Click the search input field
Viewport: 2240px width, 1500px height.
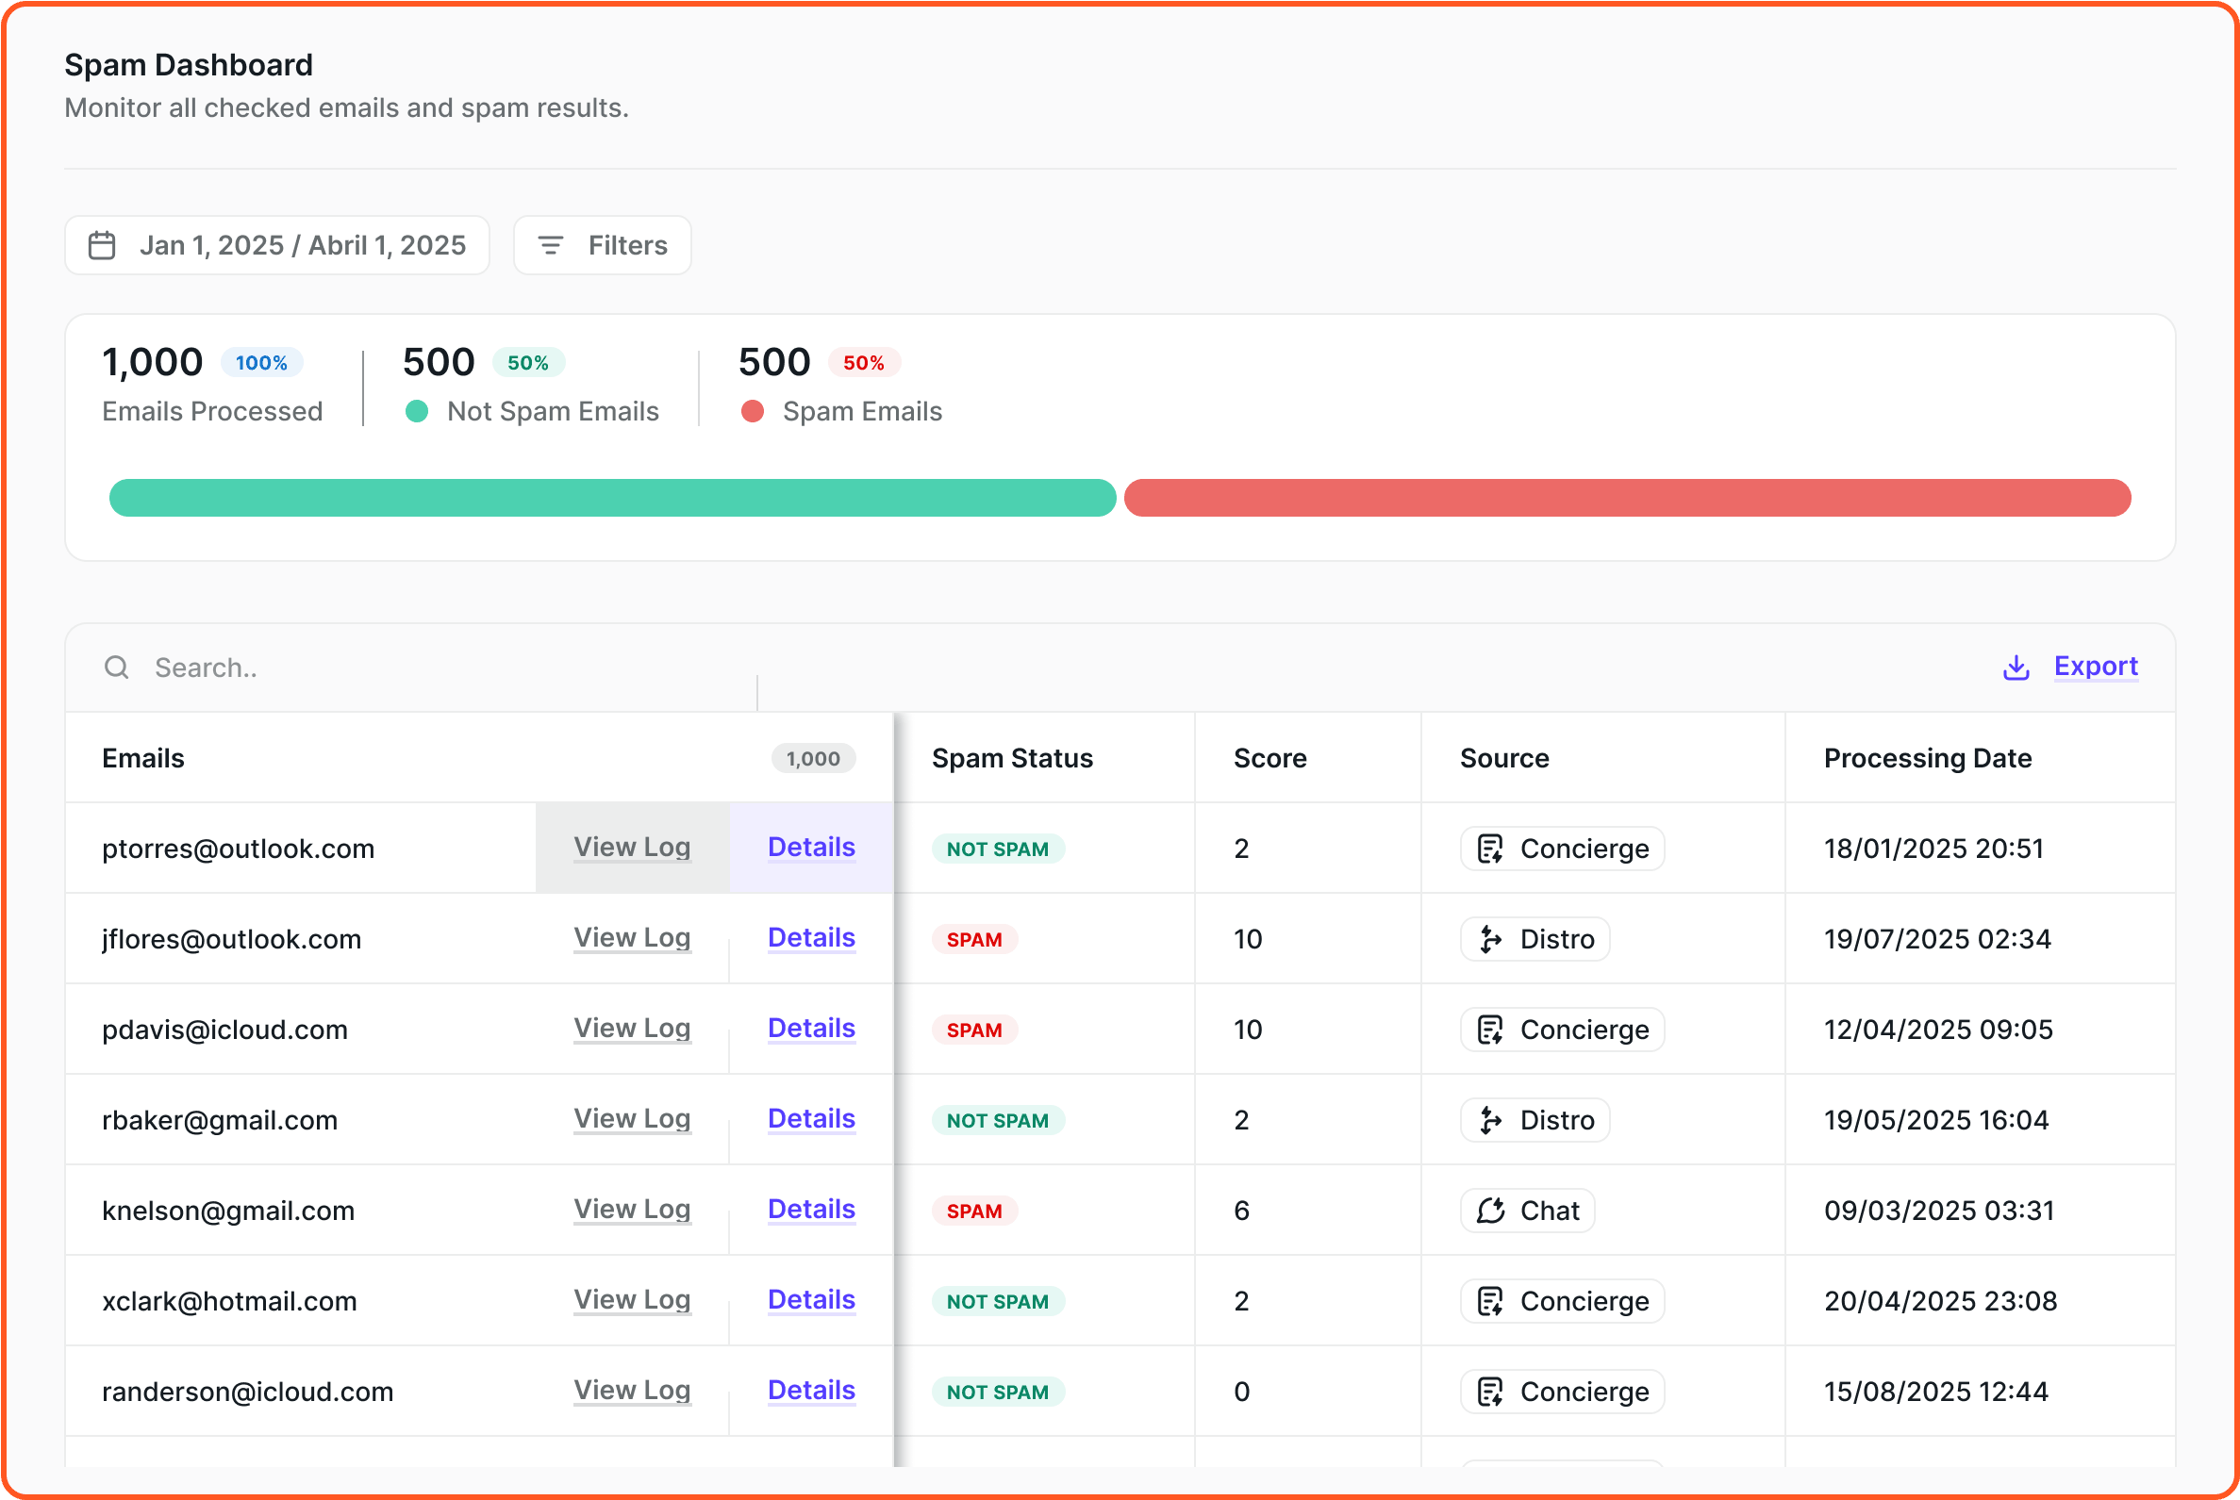coord(287,667)
